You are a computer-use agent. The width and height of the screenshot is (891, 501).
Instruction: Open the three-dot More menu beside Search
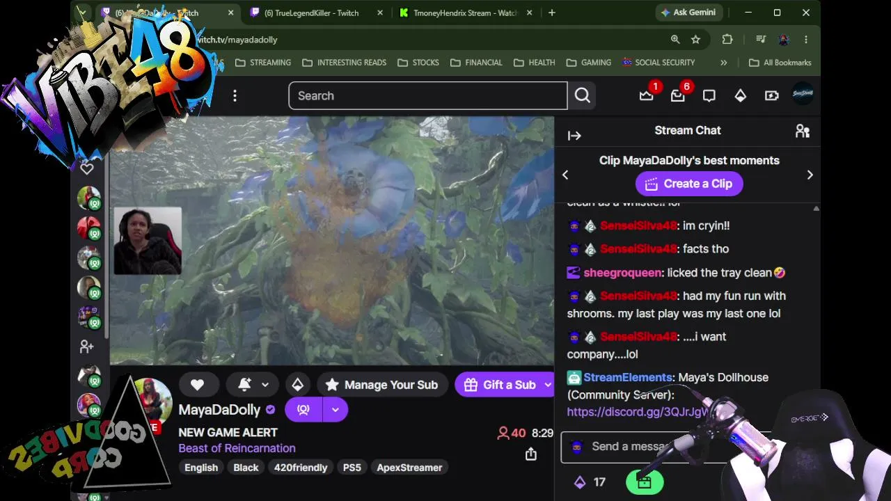click(235, 96)
